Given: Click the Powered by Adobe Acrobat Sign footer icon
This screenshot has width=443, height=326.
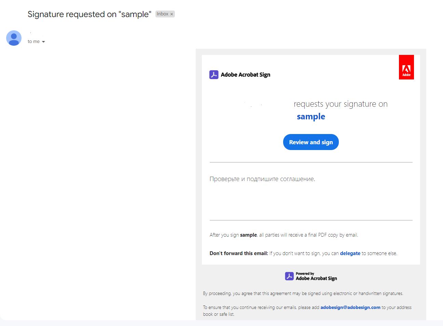Looking at the screenshot, I should coord(289,276).
